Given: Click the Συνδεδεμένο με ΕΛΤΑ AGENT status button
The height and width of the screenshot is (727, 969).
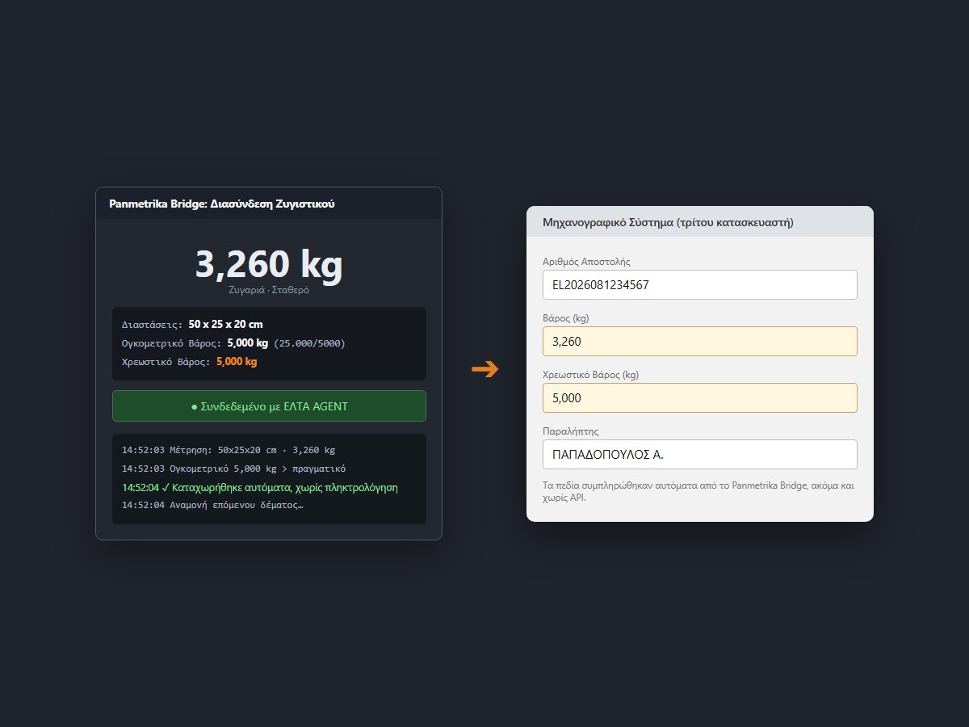Looking at the screenshot, I should coord(269,406).
